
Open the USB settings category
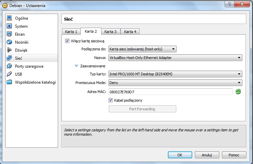tap(19, 74)
